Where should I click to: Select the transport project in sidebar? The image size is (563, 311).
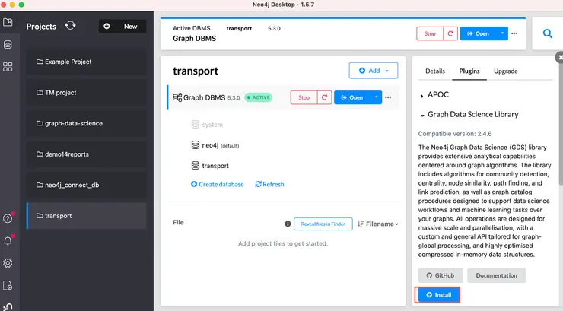[x=86, y=216]
